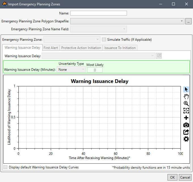
Task: Enable Simulate Traffic (If Applicable) checkbox
Action: coord(104,40)
